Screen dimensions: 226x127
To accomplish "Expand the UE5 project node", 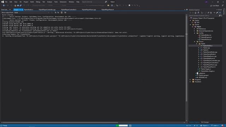I will (x=192, y=23).
